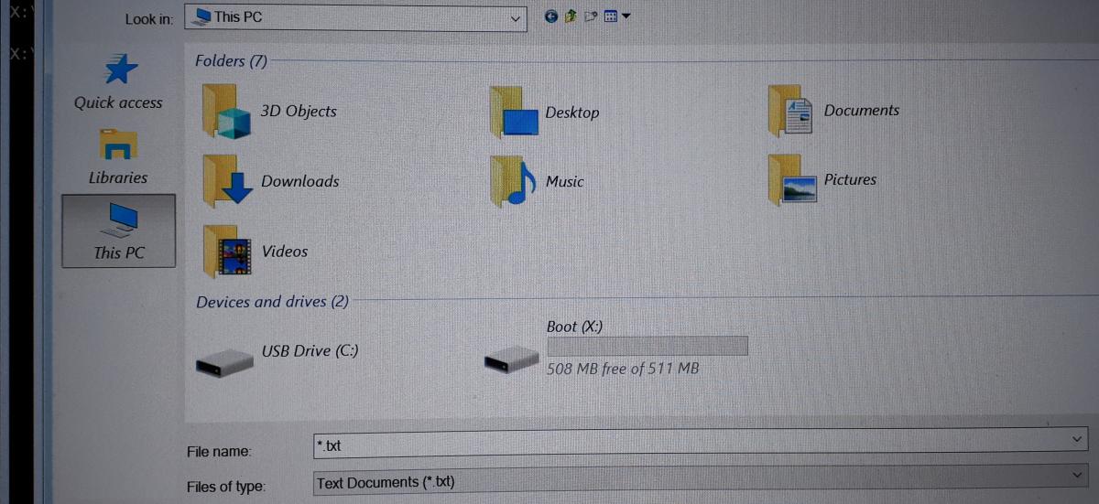Click the Up One Level folder icon

click(x=571, y=16)
